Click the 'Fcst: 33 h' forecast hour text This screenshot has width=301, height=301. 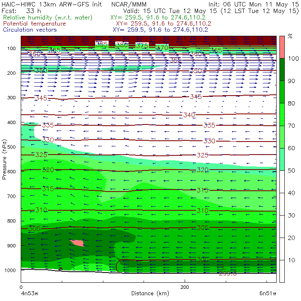click(21, 11)
